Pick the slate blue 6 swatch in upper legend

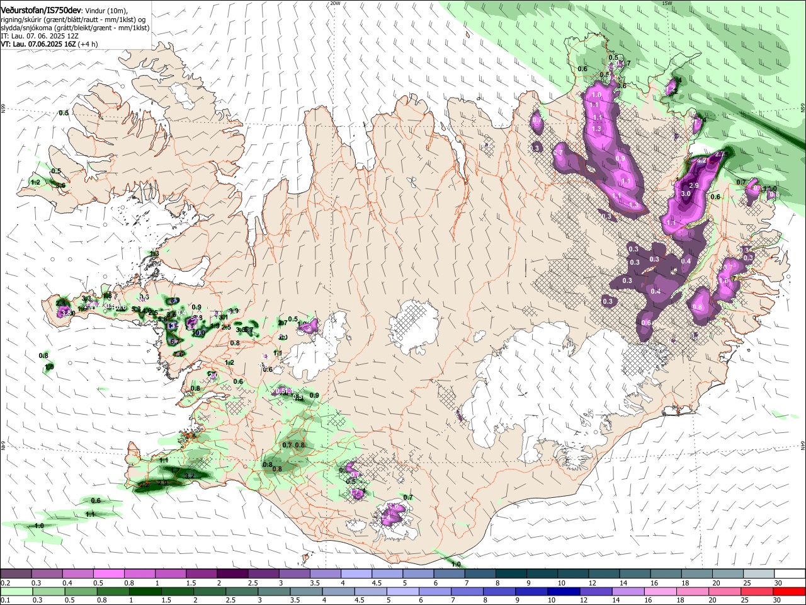point(448,574)
